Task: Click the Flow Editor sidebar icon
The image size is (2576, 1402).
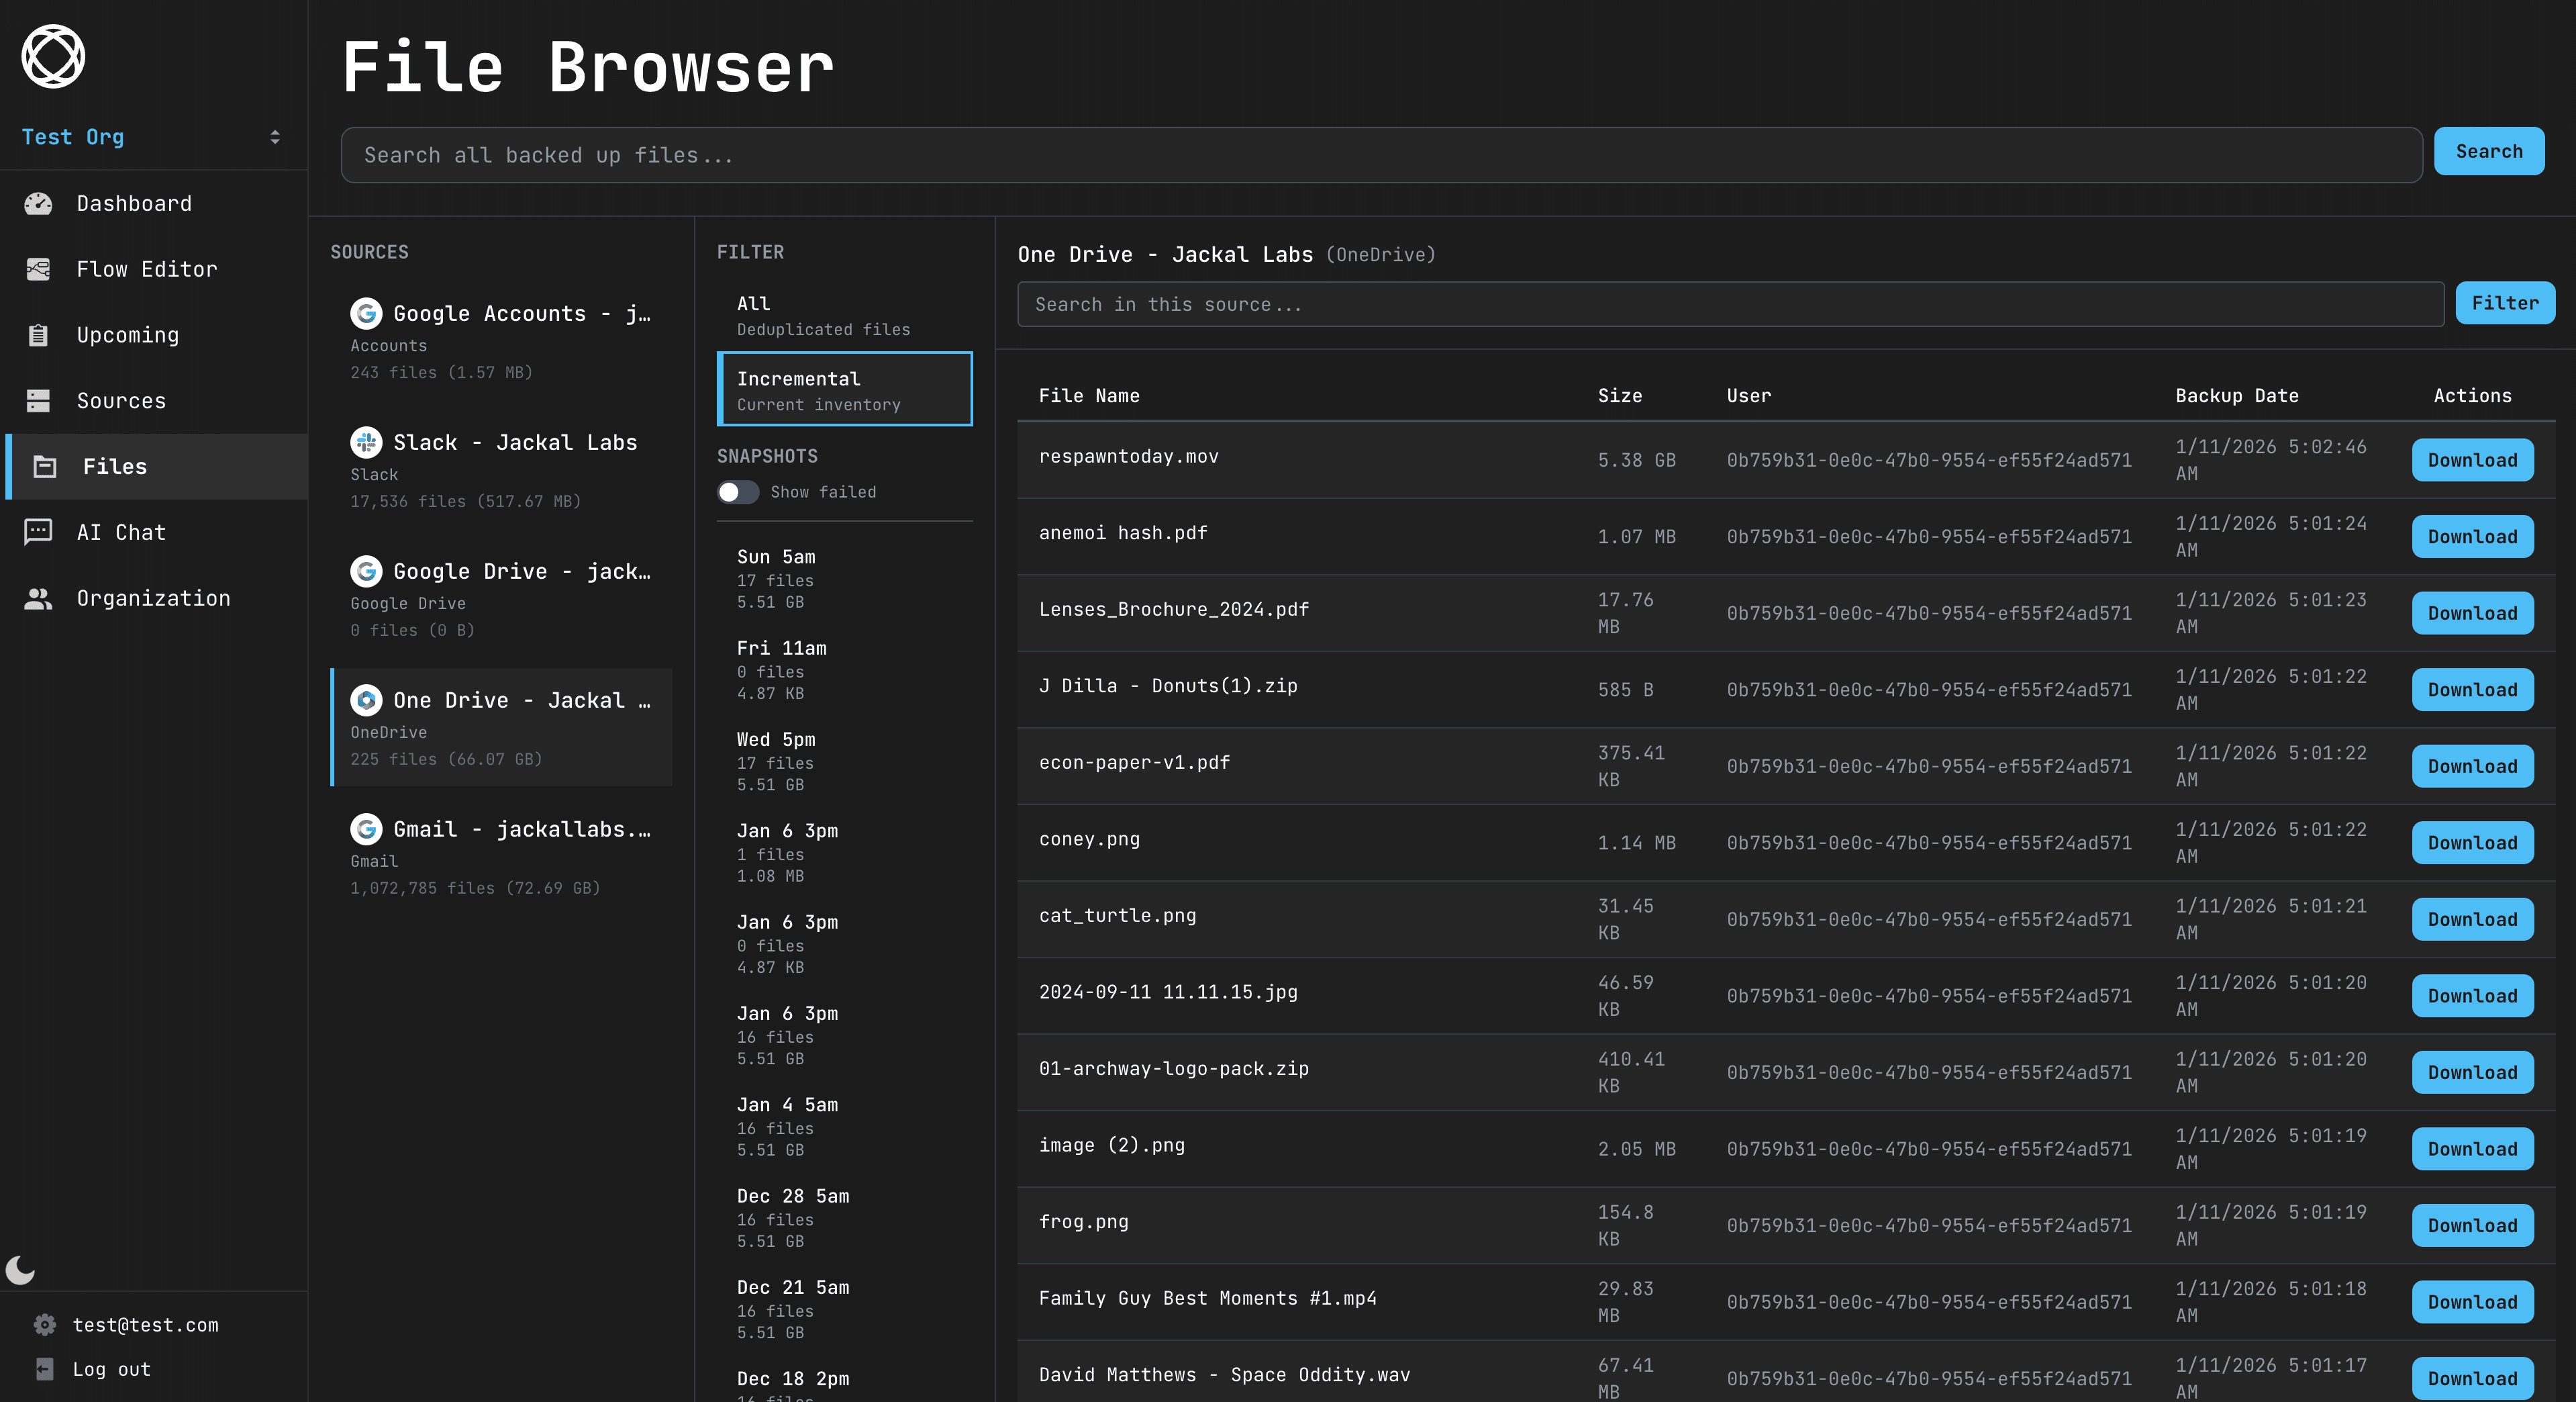Action: (x=38, y=269)
